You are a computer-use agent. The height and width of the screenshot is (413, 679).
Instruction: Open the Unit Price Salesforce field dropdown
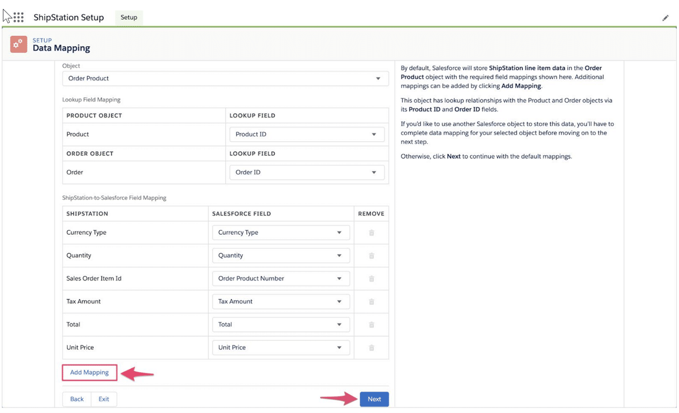click(281, 347)
